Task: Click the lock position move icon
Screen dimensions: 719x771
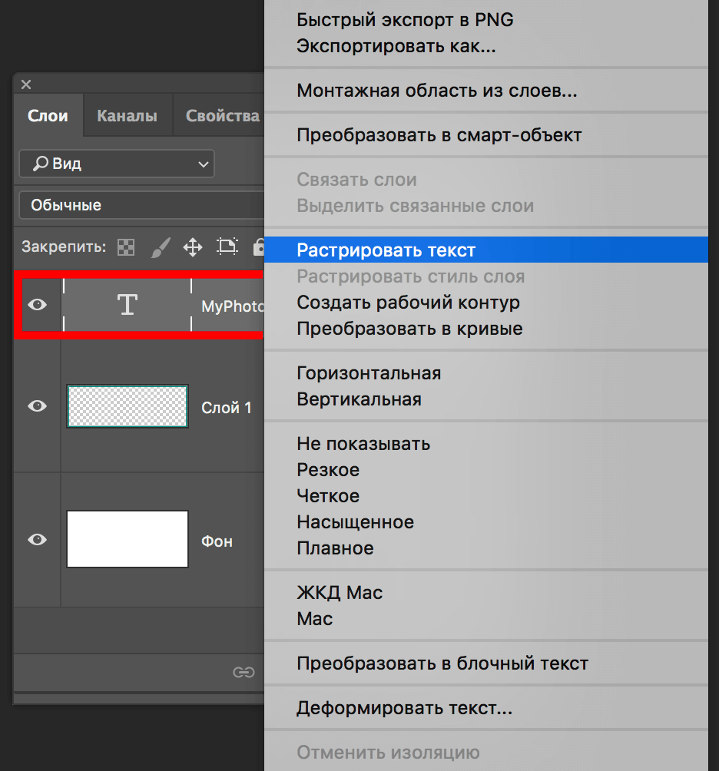Action: pyautogui.click(x=192, y=247)
